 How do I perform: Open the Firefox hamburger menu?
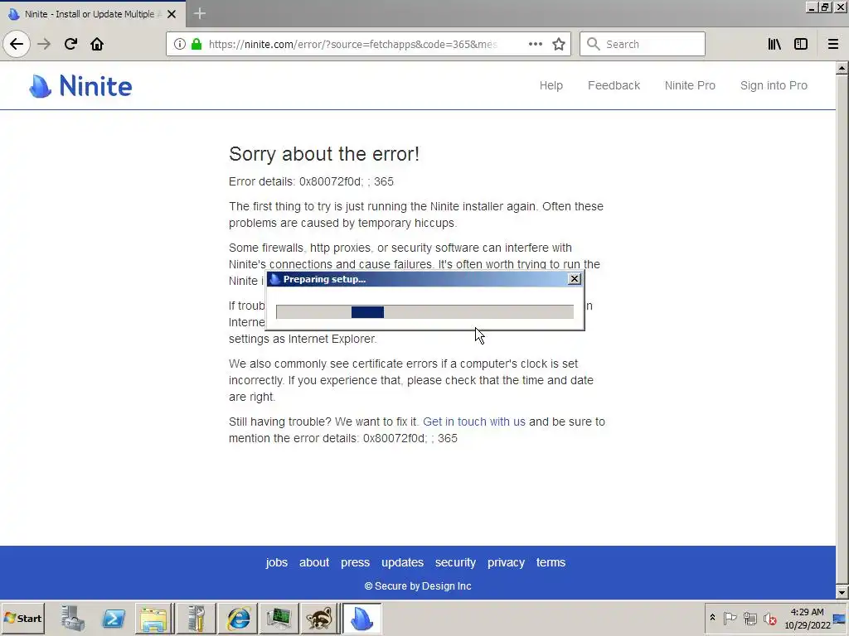(833, 44)
